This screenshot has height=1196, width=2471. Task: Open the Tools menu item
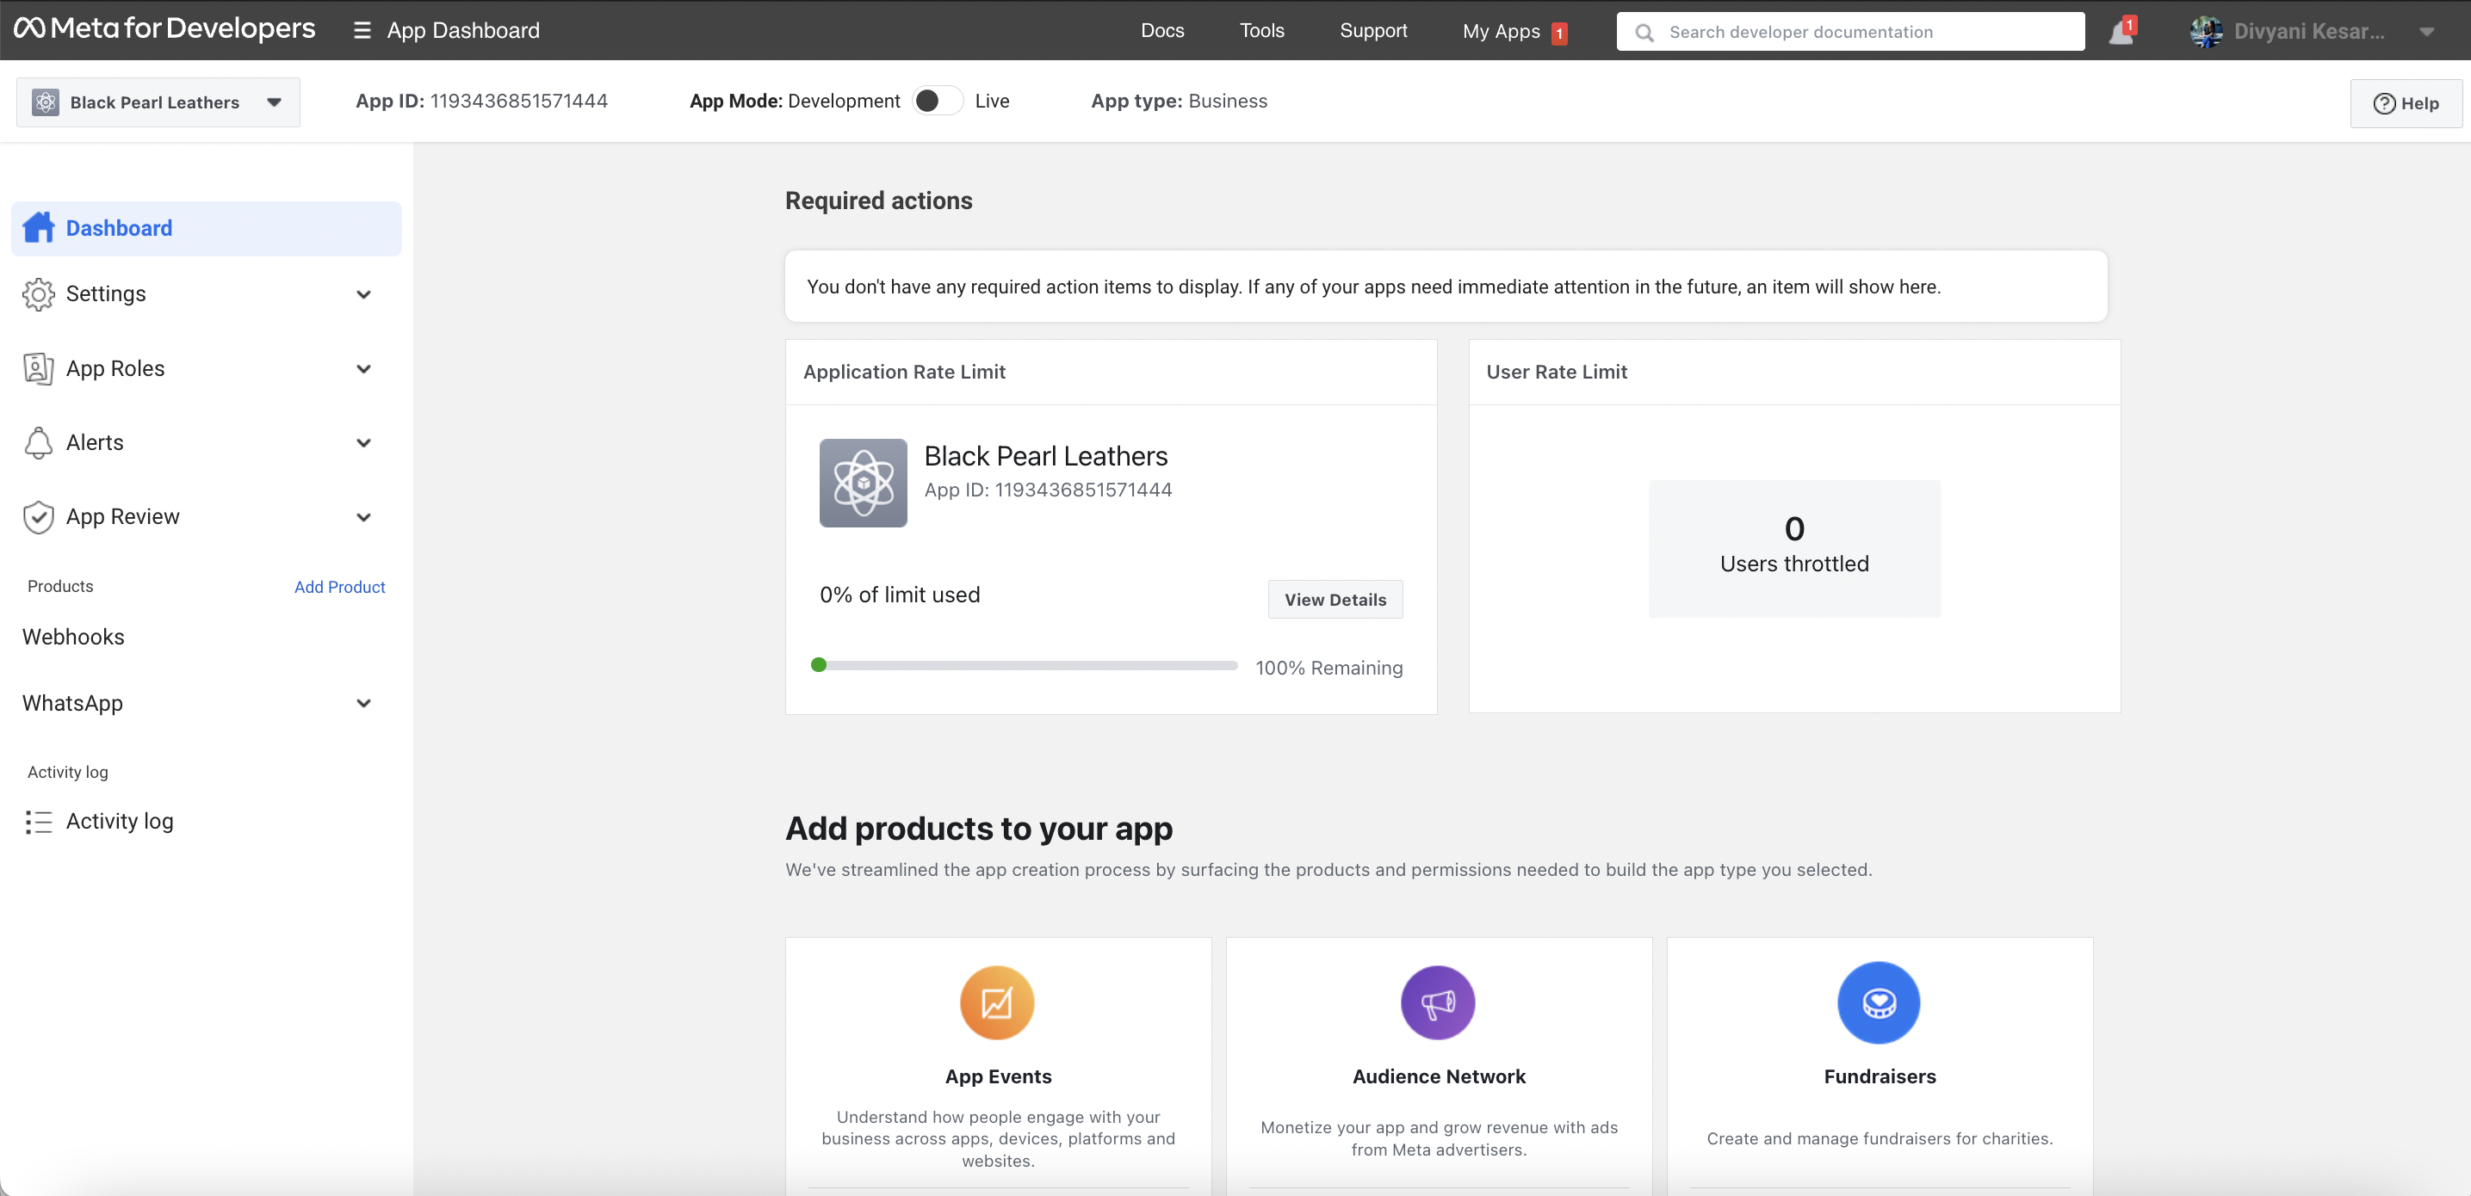click(1261, 30)
